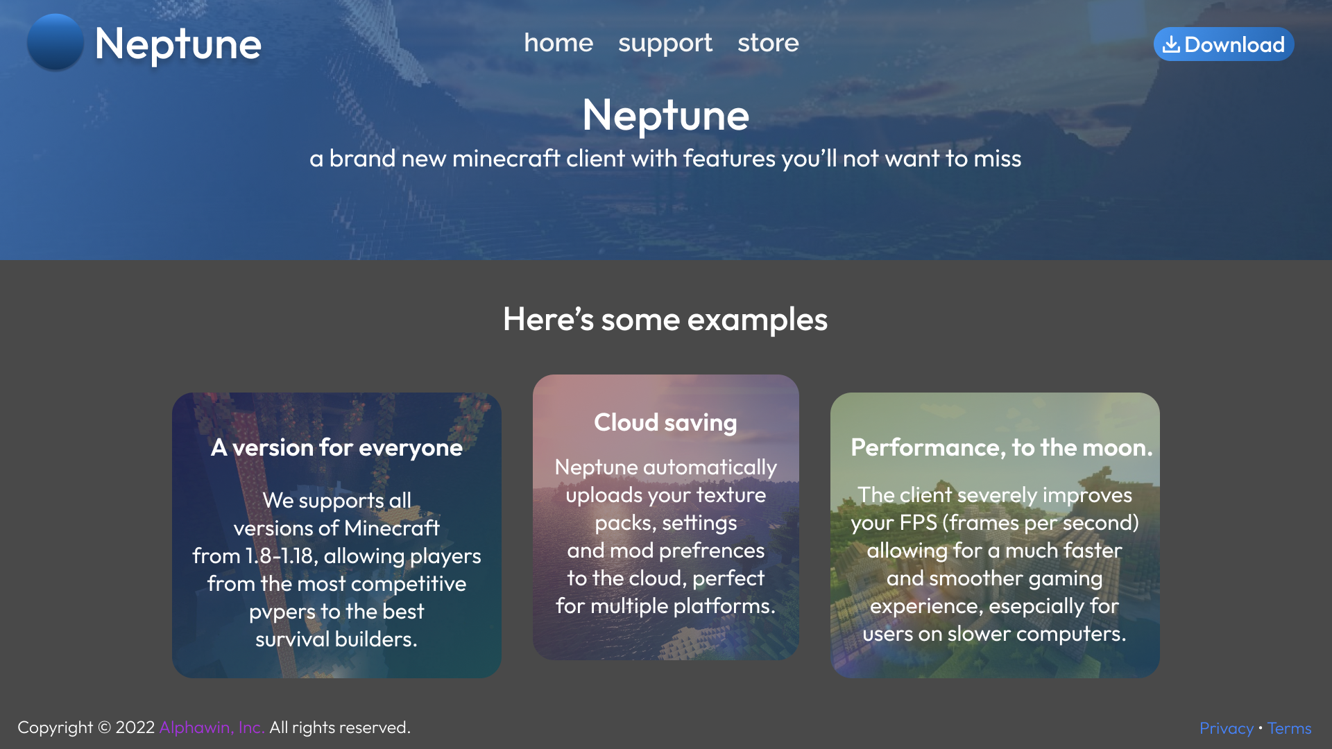Open the Privacy page

(1226, 728)
